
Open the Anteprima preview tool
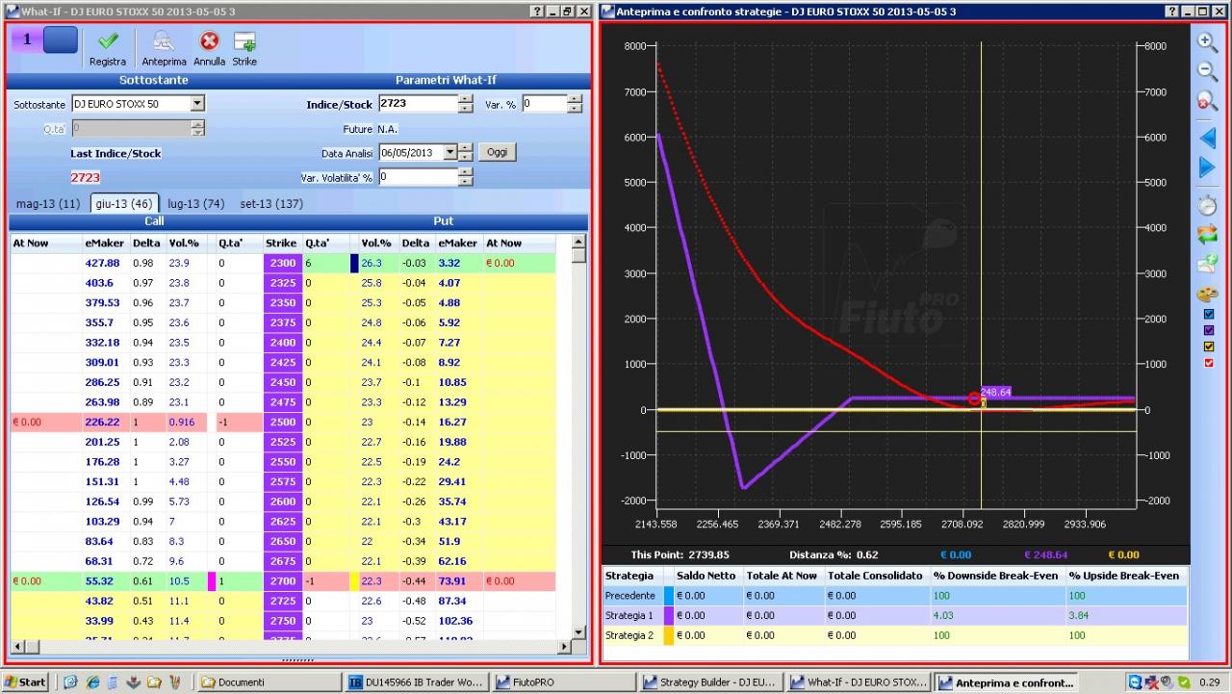164,41
